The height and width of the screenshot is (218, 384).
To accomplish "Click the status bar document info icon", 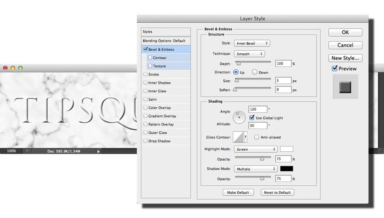I will pyautogui.click(x=27, y=151).
